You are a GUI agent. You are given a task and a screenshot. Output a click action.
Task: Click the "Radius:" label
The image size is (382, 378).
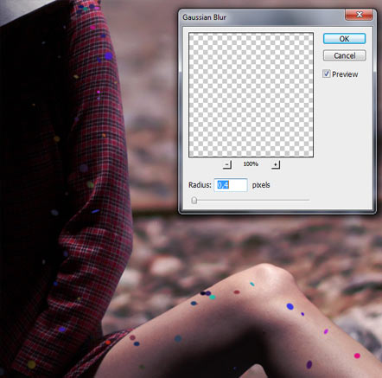pyautogui.click(x=200, y=185)
